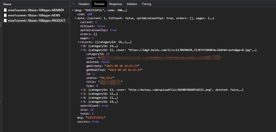Select the Initiator tab
Screen dimensions: 276x132
pos(132,4)
